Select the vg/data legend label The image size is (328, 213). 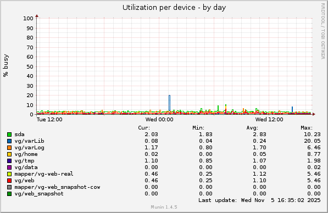tap(26, 167)
